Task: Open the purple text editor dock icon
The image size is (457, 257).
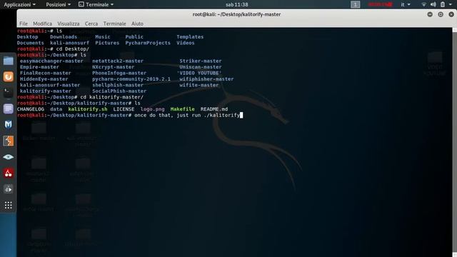Action: (8, 109)
